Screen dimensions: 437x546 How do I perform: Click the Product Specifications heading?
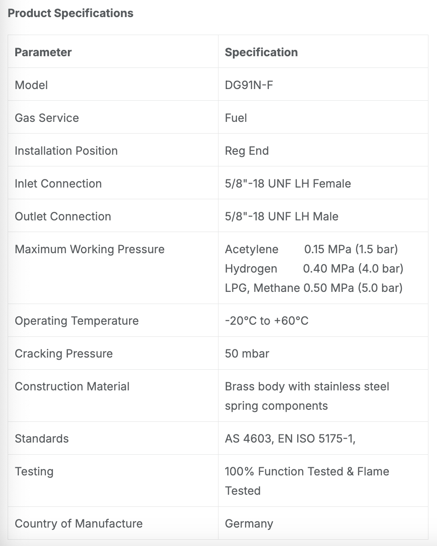click(71, 13)
